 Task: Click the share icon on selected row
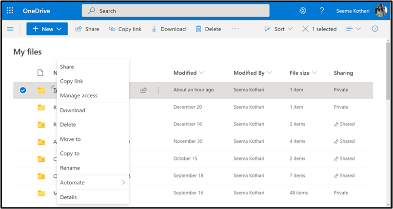click(x=144, y=90)
